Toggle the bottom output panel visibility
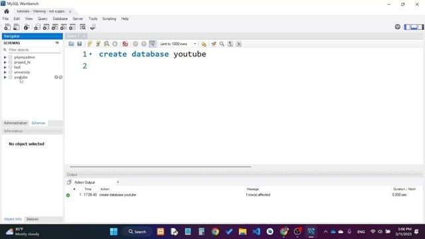 pyautogui.click(x=414, y=27)
